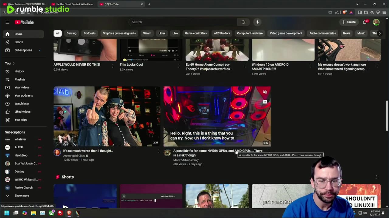The height and width of the screenshot is (218, 389).
Task: Open Liked videos in sidebar
Action: [23, 111]
